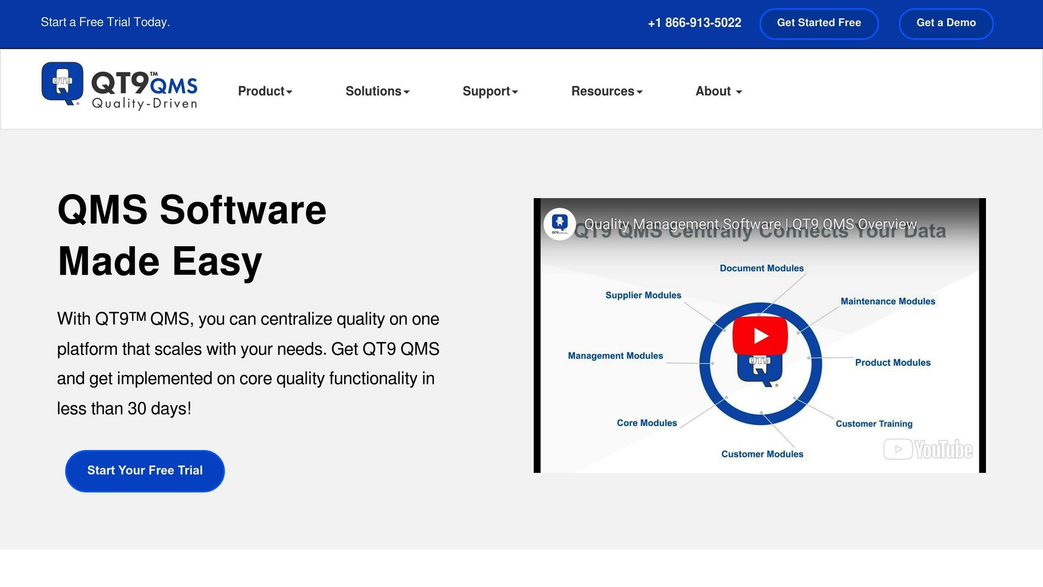Click the QT9 channel avatar on the video
The image size is (1043, 587).
tap(560, 223)
